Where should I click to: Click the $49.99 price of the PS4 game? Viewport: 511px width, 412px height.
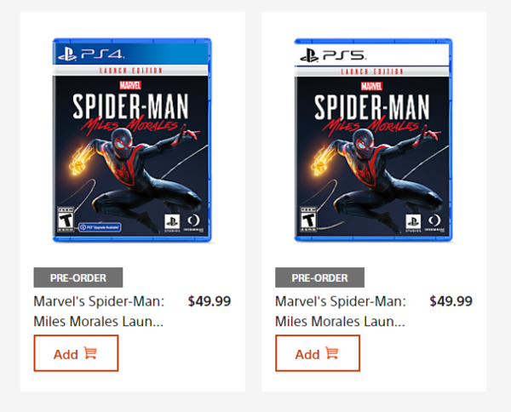210,300
